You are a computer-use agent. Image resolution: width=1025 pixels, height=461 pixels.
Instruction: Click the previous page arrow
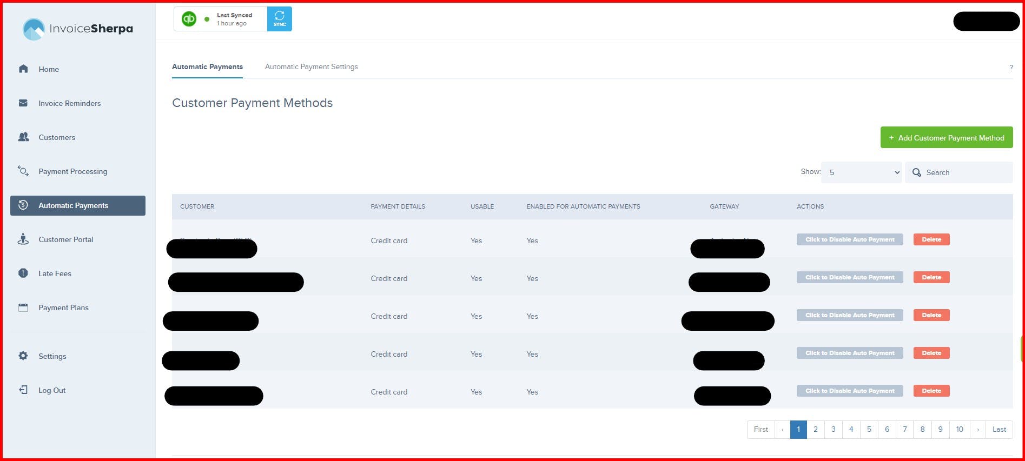pyautogui.click(x=782, y=430)
